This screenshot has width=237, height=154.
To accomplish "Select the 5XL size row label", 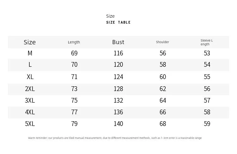I will pyautogui.click(x=30, y=124).
